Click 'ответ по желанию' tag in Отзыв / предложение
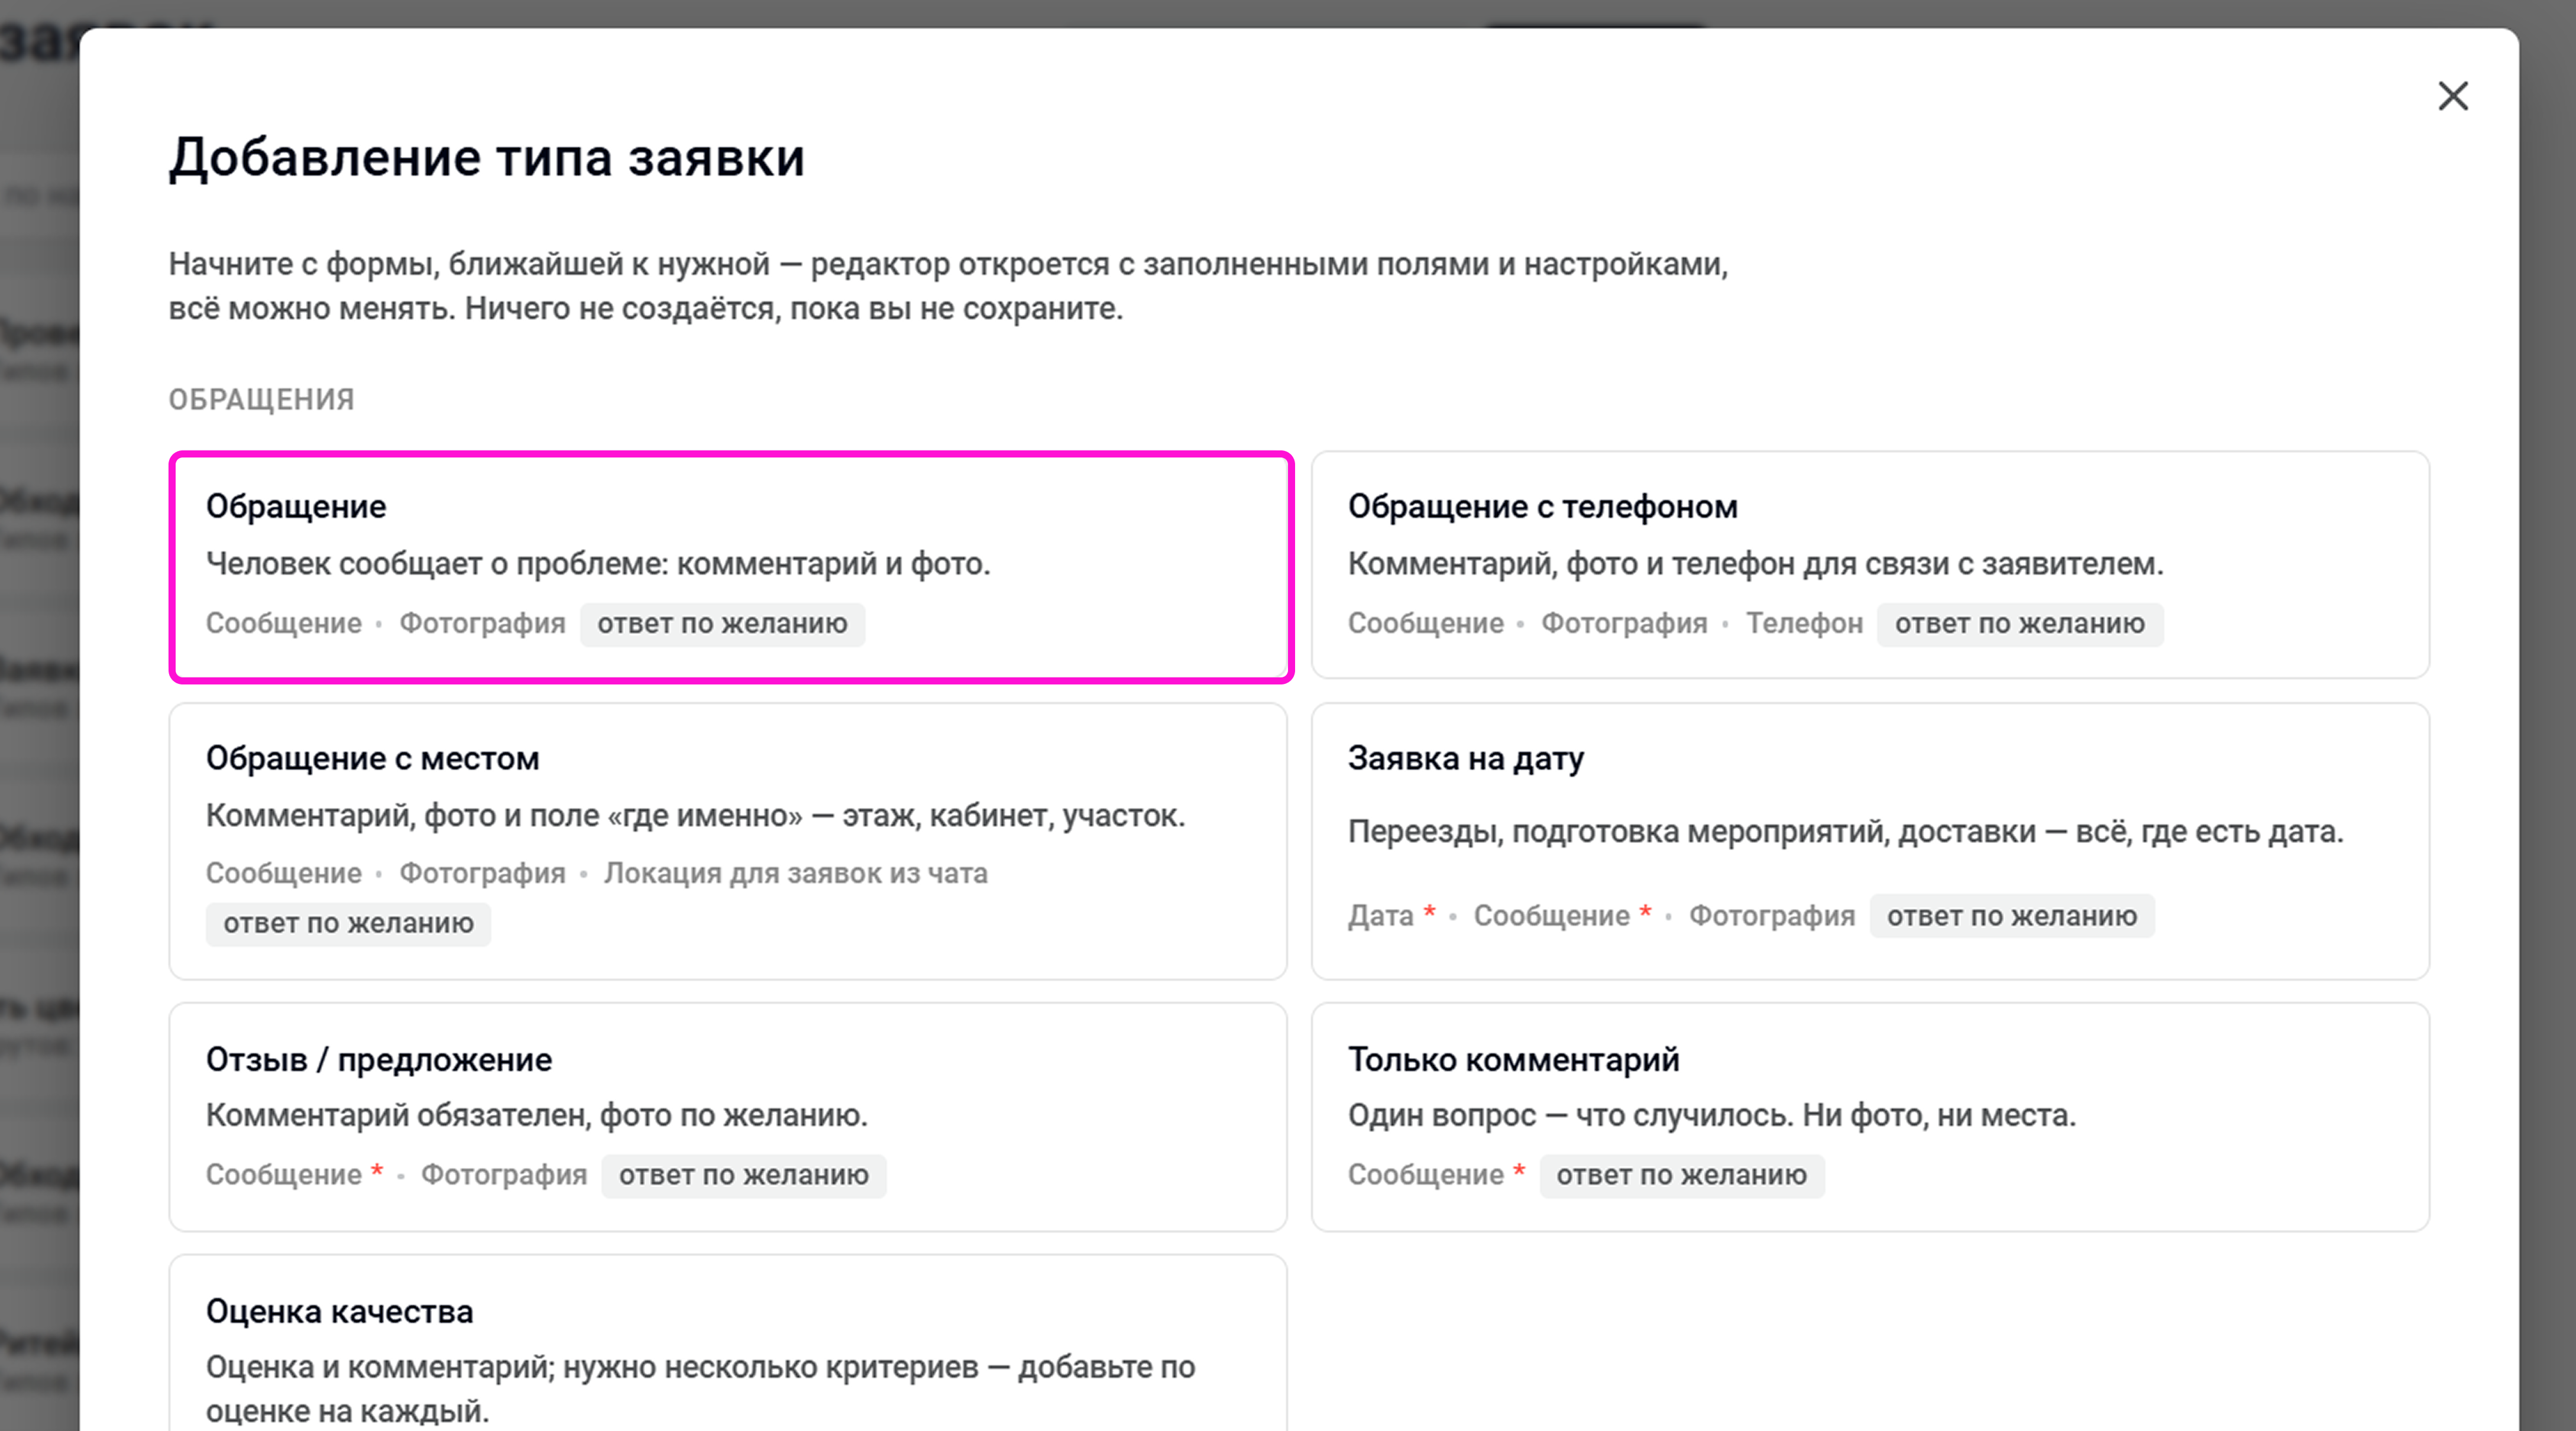This screenshot has width=2576, height=1431. [743, 1175]
